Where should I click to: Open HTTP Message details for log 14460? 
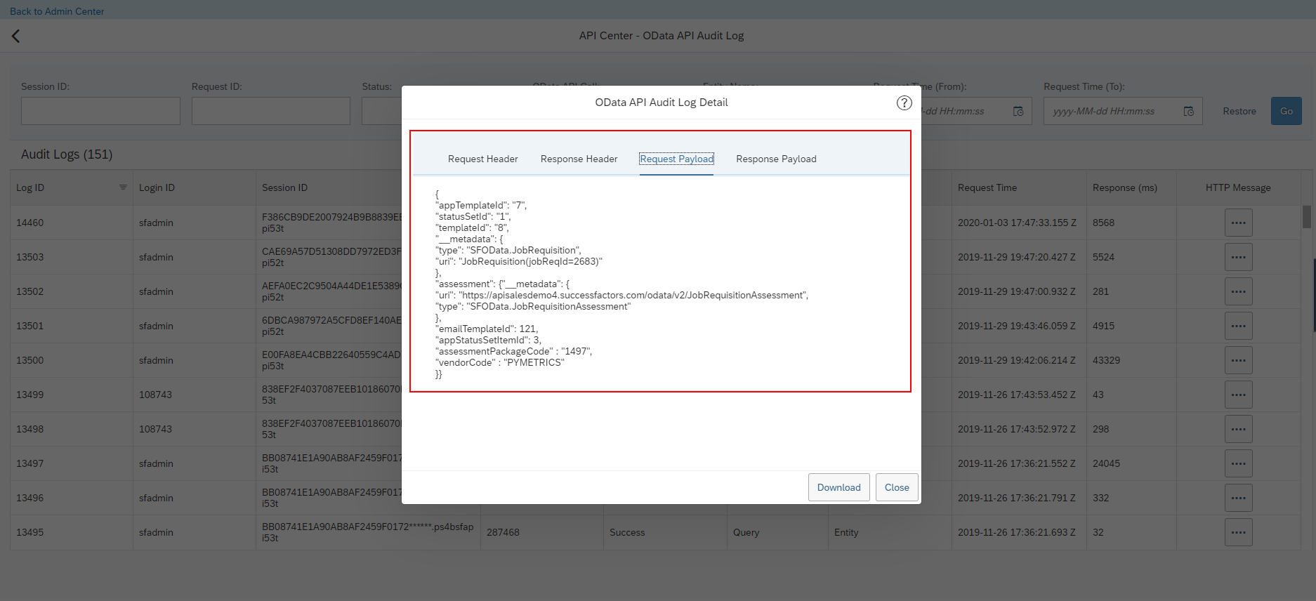point(1238,223)
